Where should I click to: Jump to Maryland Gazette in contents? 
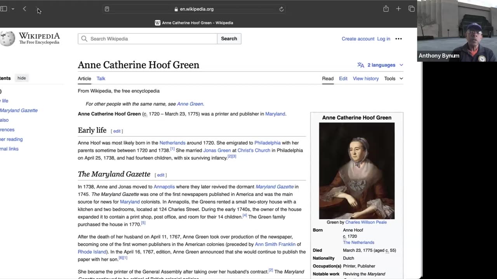tap(19, 110)
